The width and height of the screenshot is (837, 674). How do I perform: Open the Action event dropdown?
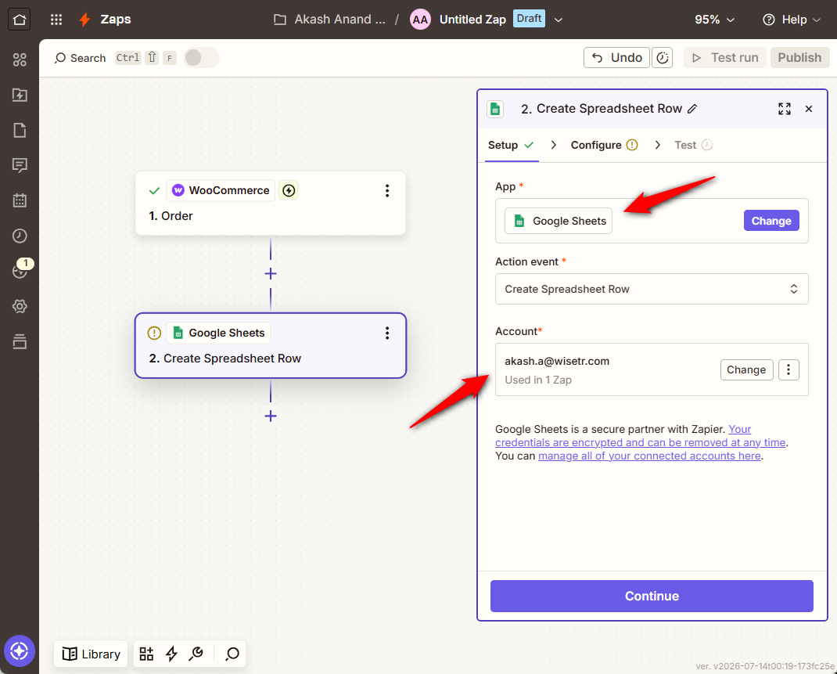652,289
